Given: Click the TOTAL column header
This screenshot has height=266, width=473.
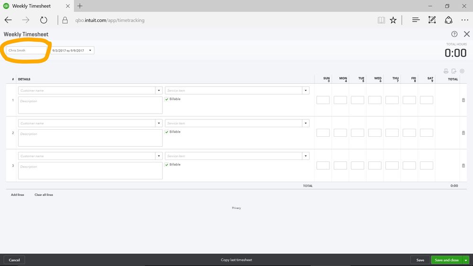Looking at the screenshot, I should 453,80.
